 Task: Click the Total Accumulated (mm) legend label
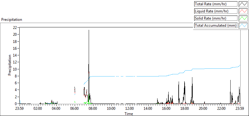pos(216,26)
